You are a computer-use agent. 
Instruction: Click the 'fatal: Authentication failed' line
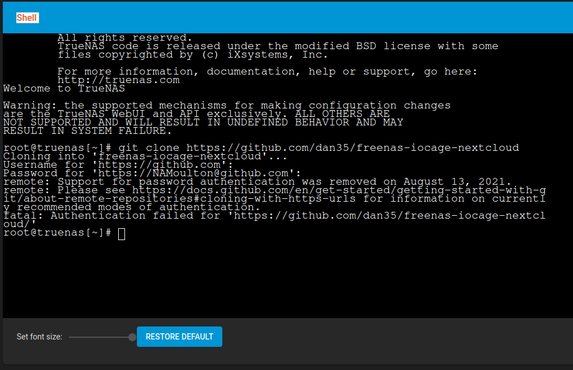pos(274,216)
